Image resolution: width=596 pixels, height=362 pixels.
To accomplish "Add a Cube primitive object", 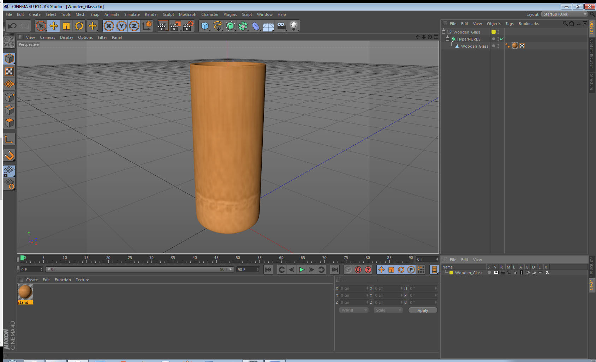I will [x=205, y=26].
